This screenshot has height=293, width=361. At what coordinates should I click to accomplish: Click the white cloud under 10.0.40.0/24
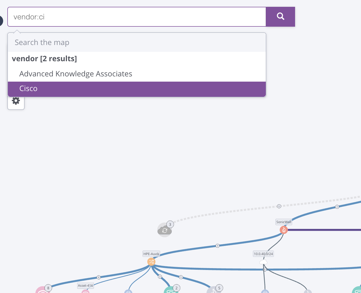pyautogui.click(x=263, y=262)
